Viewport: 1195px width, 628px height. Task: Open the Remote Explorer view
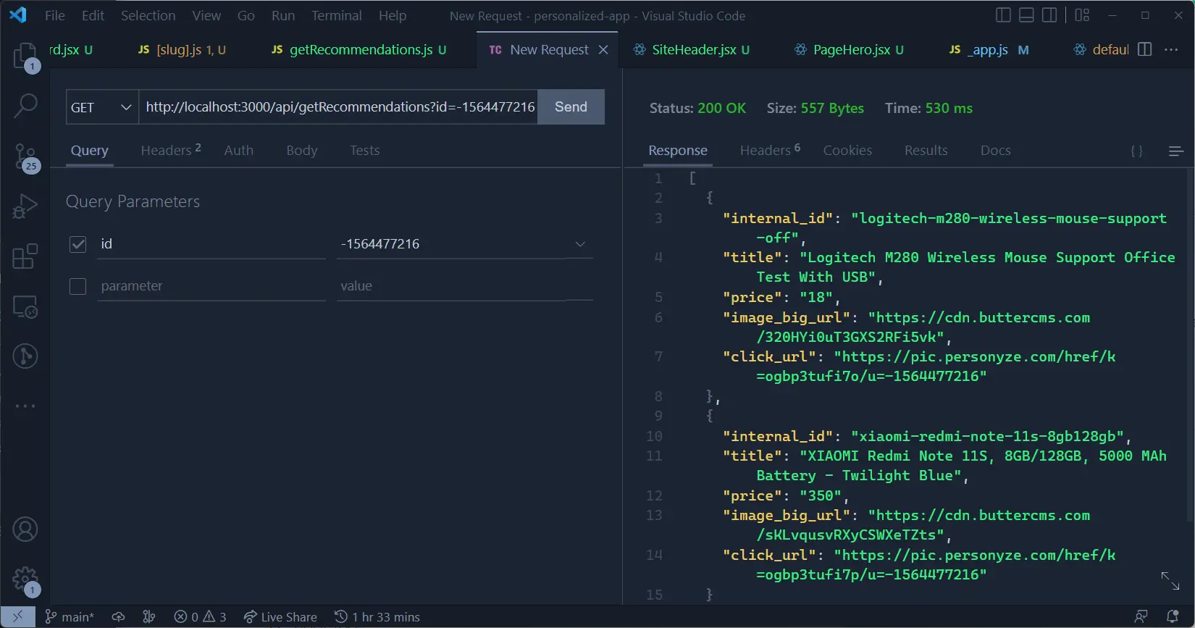pyautogui.click(x=25, y=306)
